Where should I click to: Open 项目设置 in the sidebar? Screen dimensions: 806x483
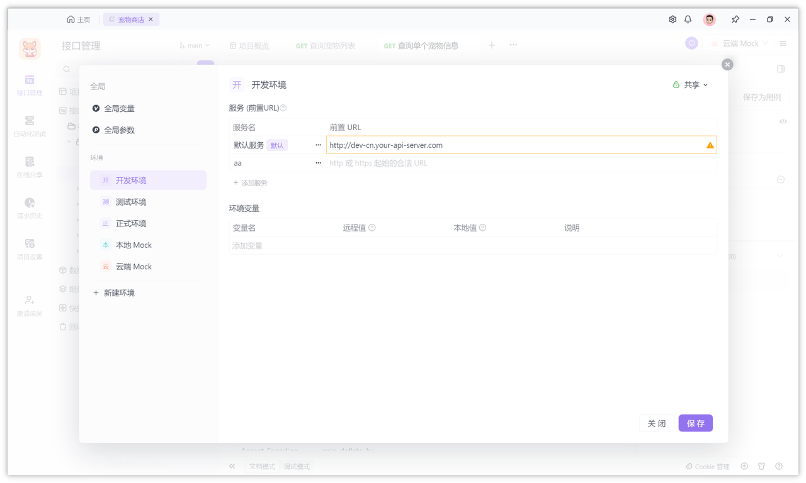pos(30,248)
